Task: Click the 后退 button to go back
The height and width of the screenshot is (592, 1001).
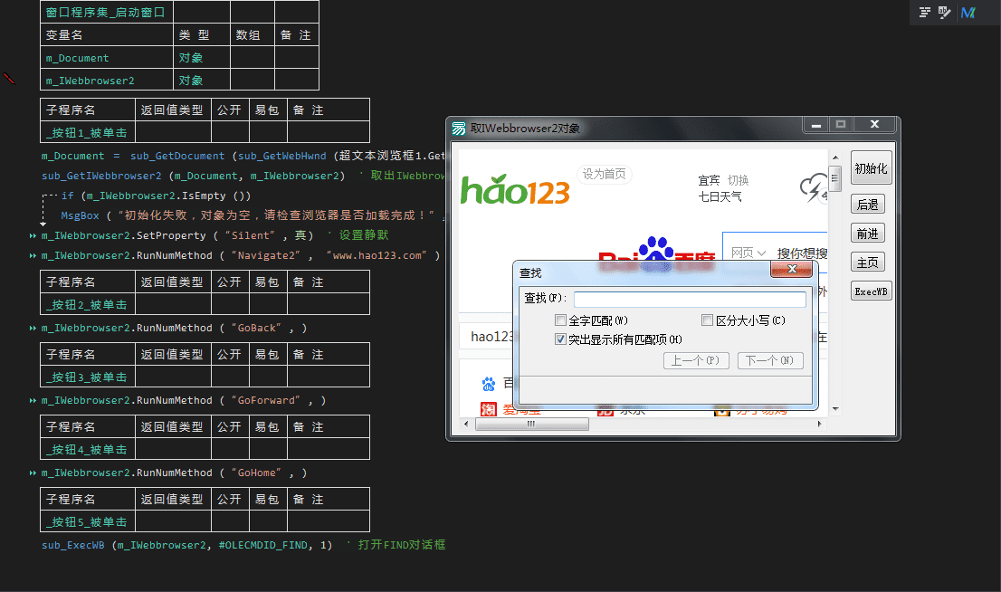Action: 868,204
